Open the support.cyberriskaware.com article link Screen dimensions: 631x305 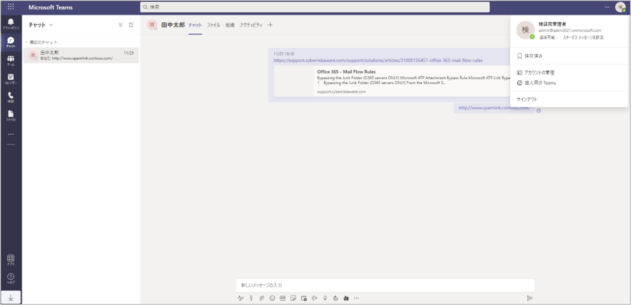(378, 60)
